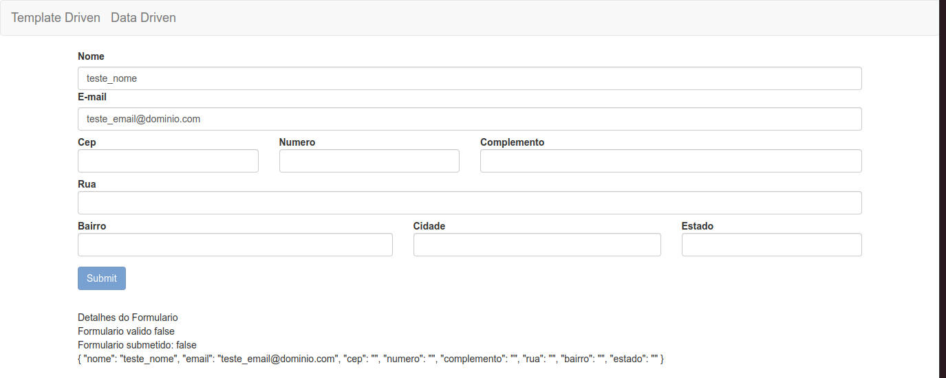Click the Nome field label
Image resolution: width=946 pixels, height=378 pixels.
(x=92, y=56)
